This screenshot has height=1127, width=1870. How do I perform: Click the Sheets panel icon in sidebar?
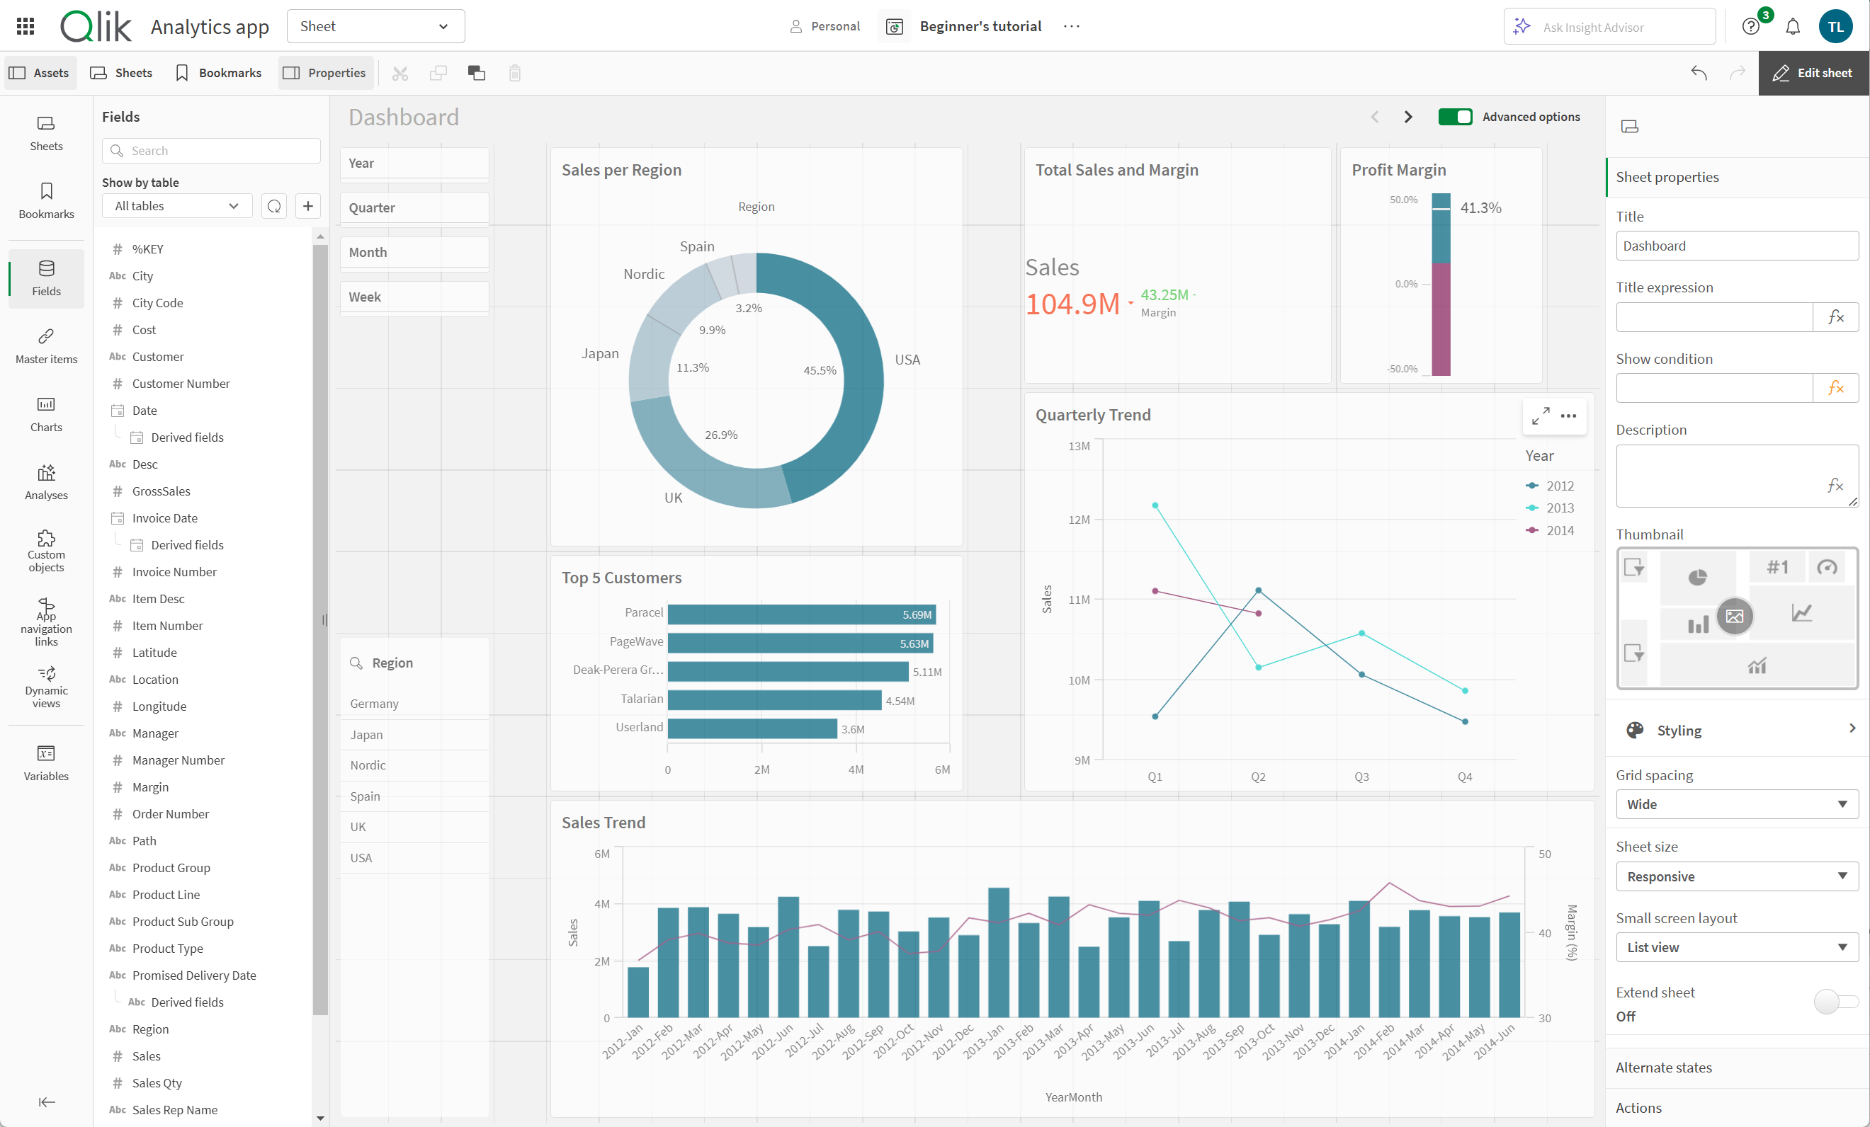point(47,131)
